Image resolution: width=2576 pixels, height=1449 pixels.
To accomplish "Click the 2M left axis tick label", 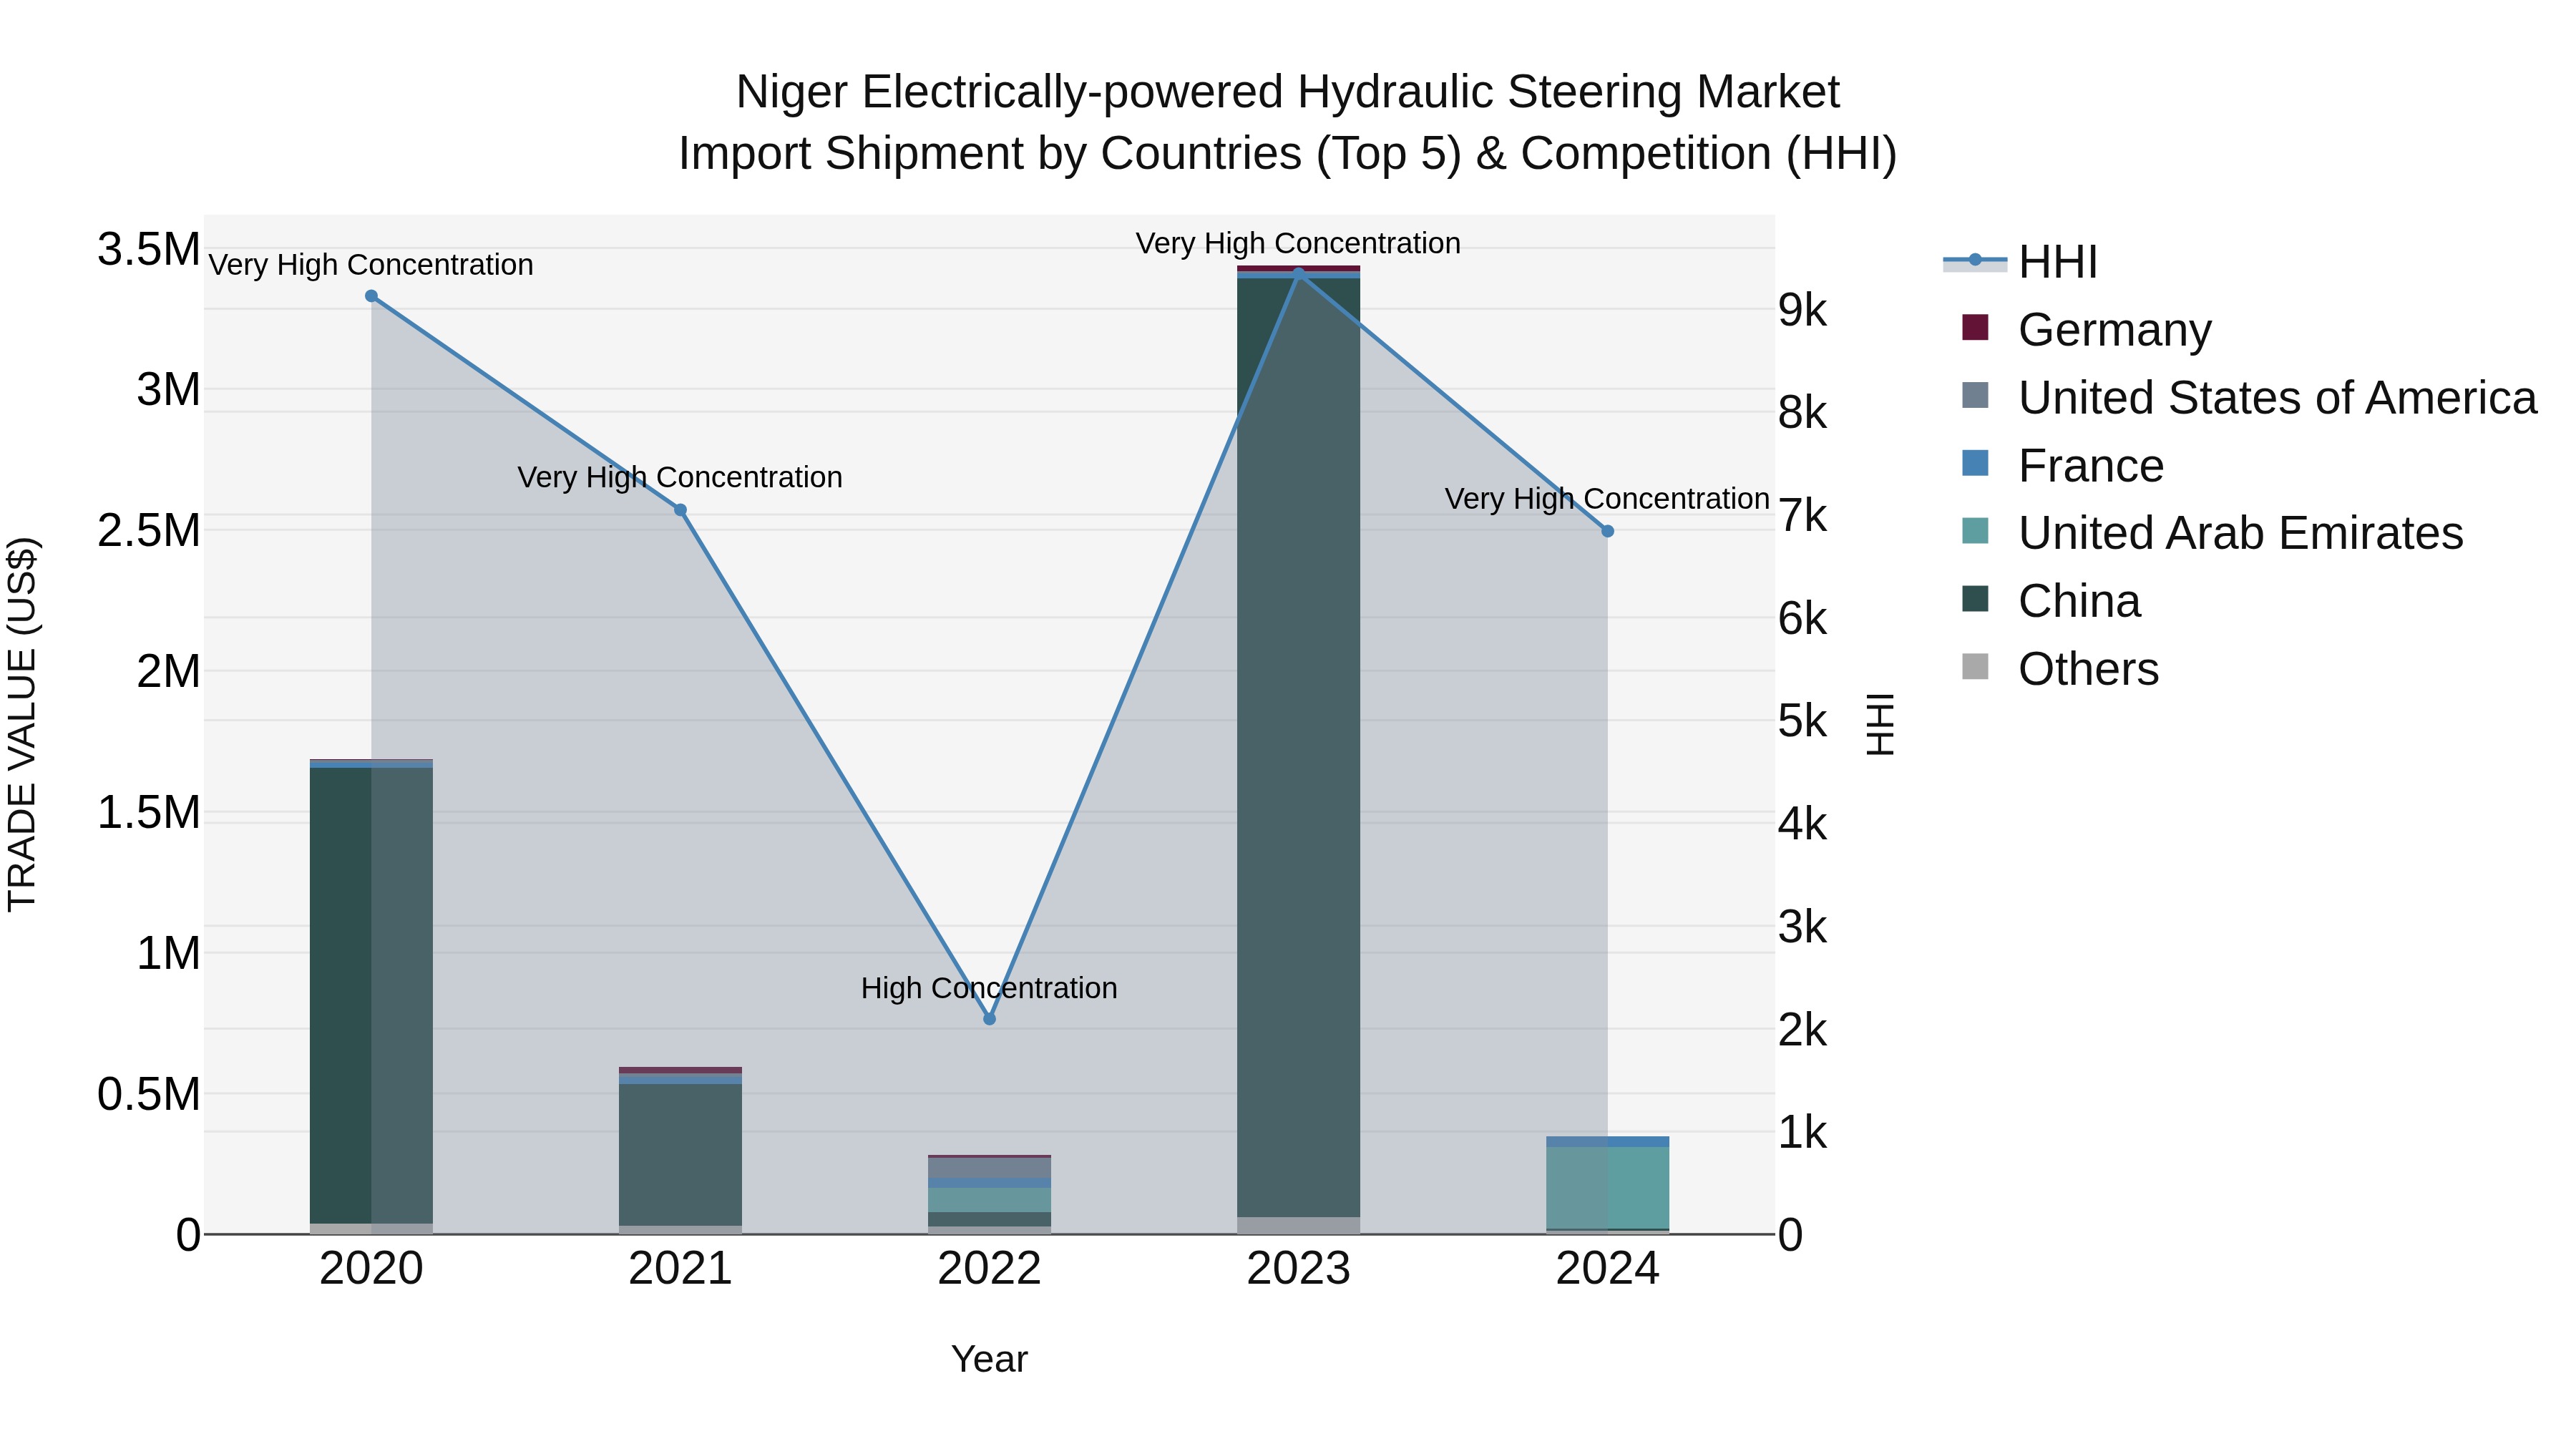I will 168,671.
